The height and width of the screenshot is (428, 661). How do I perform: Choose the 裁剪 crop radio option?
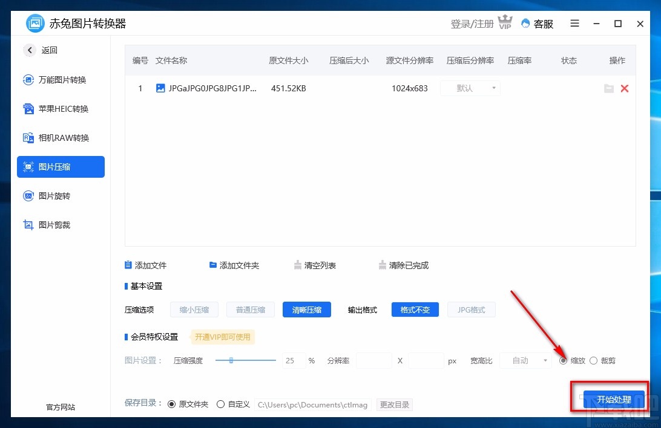(593, 360)
